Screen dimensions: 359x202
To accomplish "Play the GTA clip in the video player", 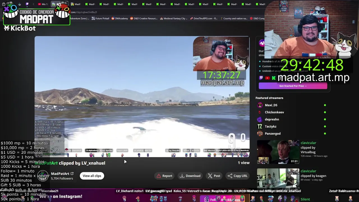I will [142, 97].
